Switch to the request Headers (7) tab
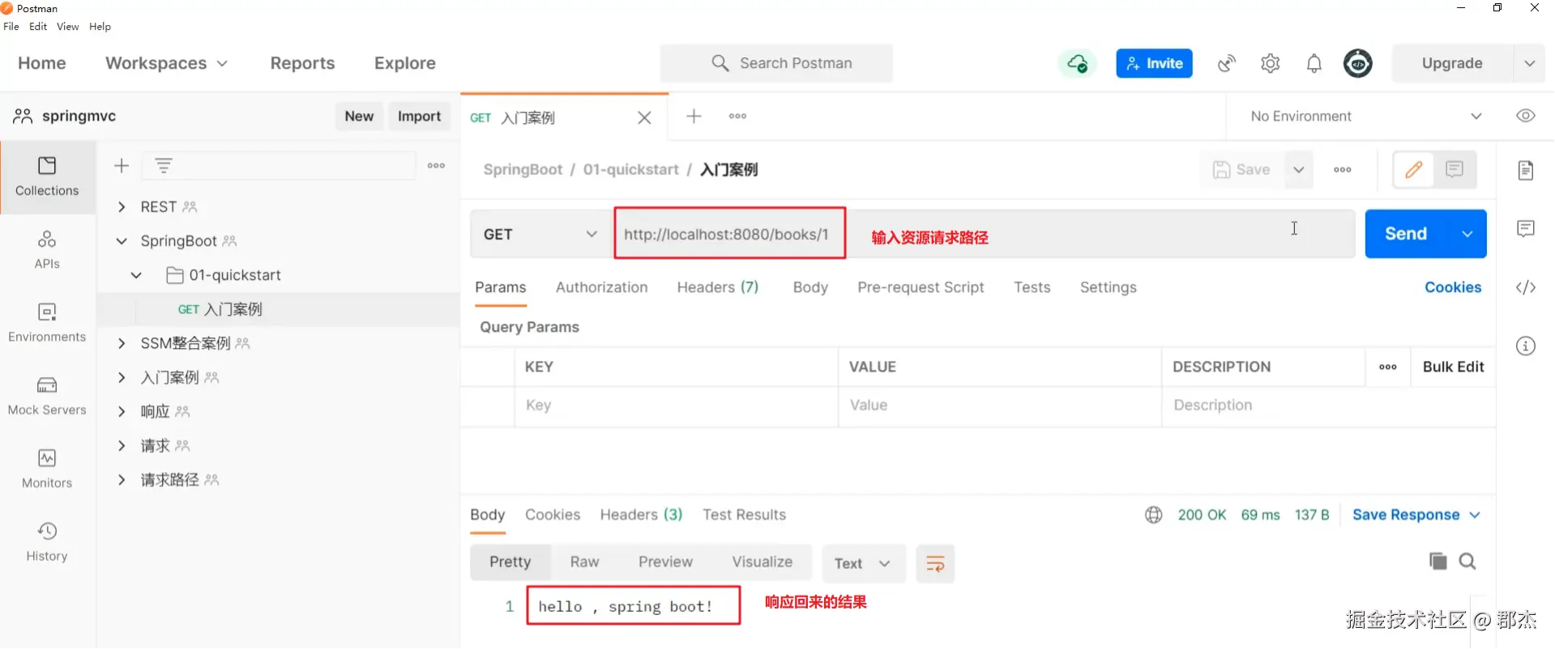The image size is (1555, 649). click(x=718, y=287)
